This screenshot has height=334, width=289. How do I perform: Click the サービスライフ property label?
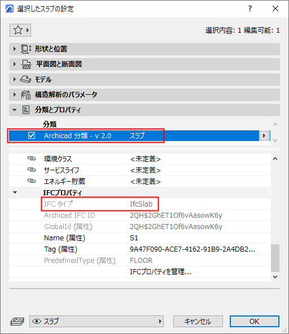point(62,170)
